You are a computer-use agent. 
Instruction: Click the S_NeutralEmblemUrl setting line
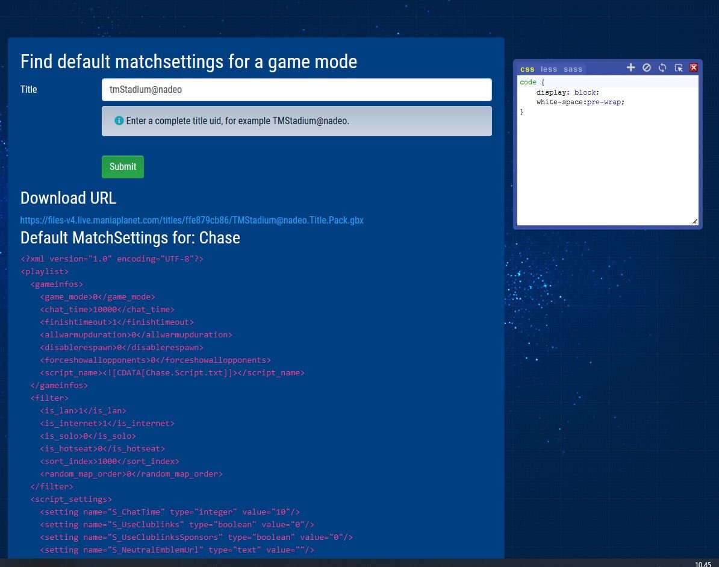pyautogui.click(x=177, y=550)
